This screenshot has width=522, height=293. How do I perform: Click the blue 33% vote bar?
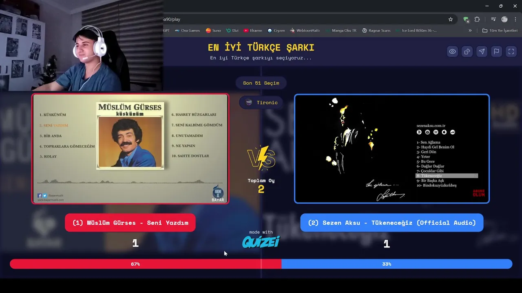pyautogui.click(x=397, y=264)
